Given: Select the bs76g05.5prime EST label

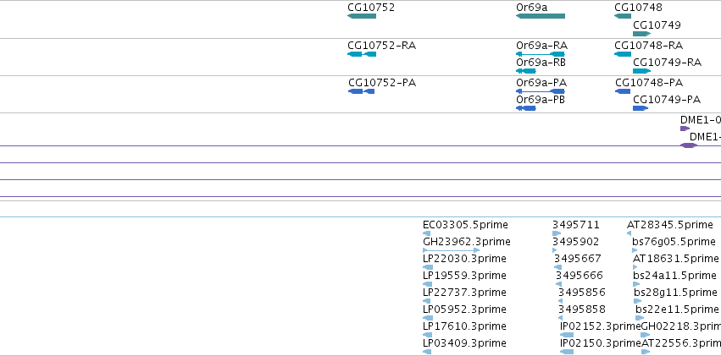Looking at the screenshot, I should [x=674, y=242].
